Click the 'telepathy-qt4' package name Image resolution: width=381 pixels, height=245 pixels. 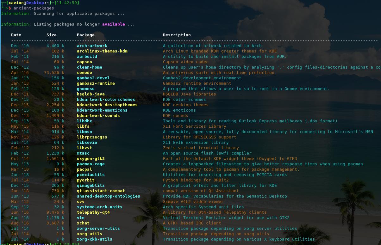[x=93, y=212]
